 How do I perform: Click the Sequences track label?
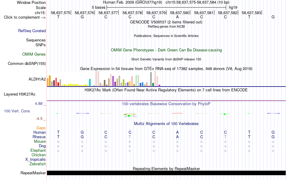(x=36, y=40)
